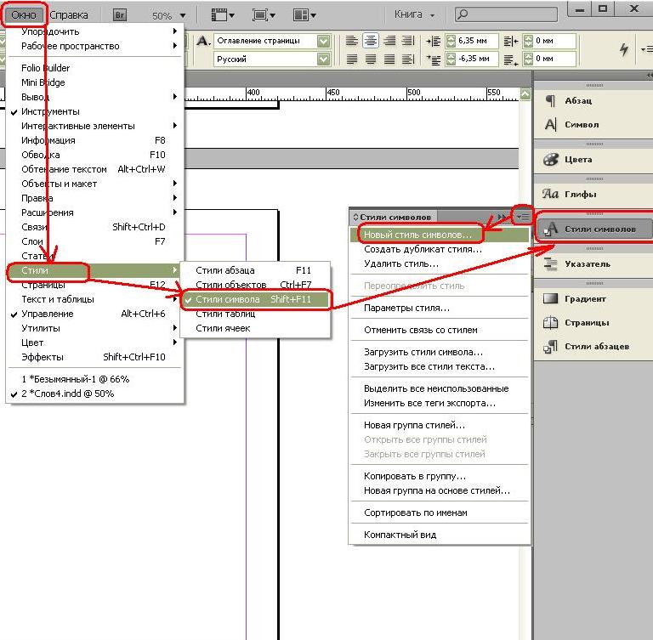Open the Указатель panel icon
The image size is (653, 640).
click(551, 264)
